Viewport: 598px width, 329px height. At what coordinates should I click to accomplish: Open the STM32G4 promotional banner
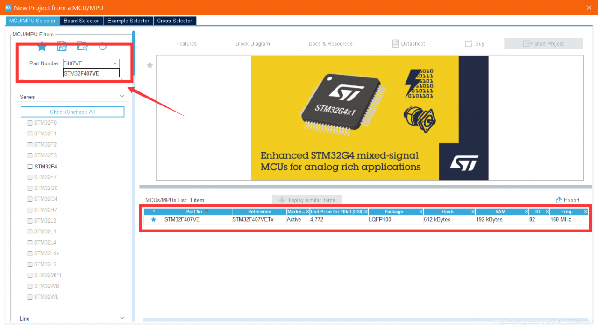(x=370, y=118)
